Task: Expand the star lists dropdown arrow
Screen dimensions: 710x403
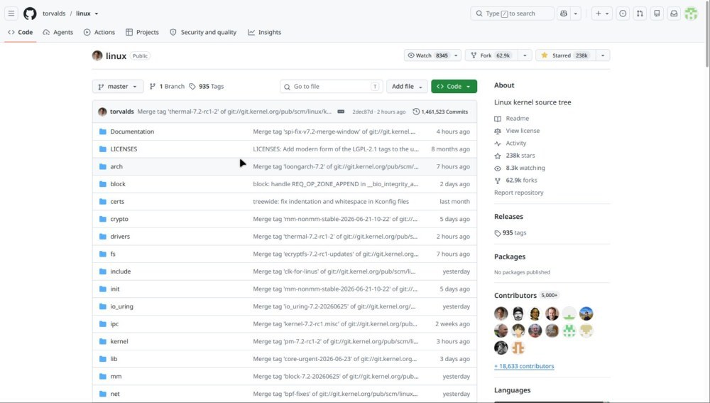Action: (x=603, y=55)
